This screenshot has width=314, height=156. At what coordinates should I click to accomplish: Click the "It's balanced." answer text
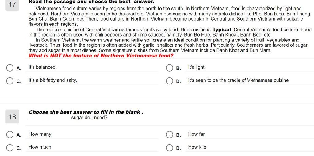(x=43, y=67)
